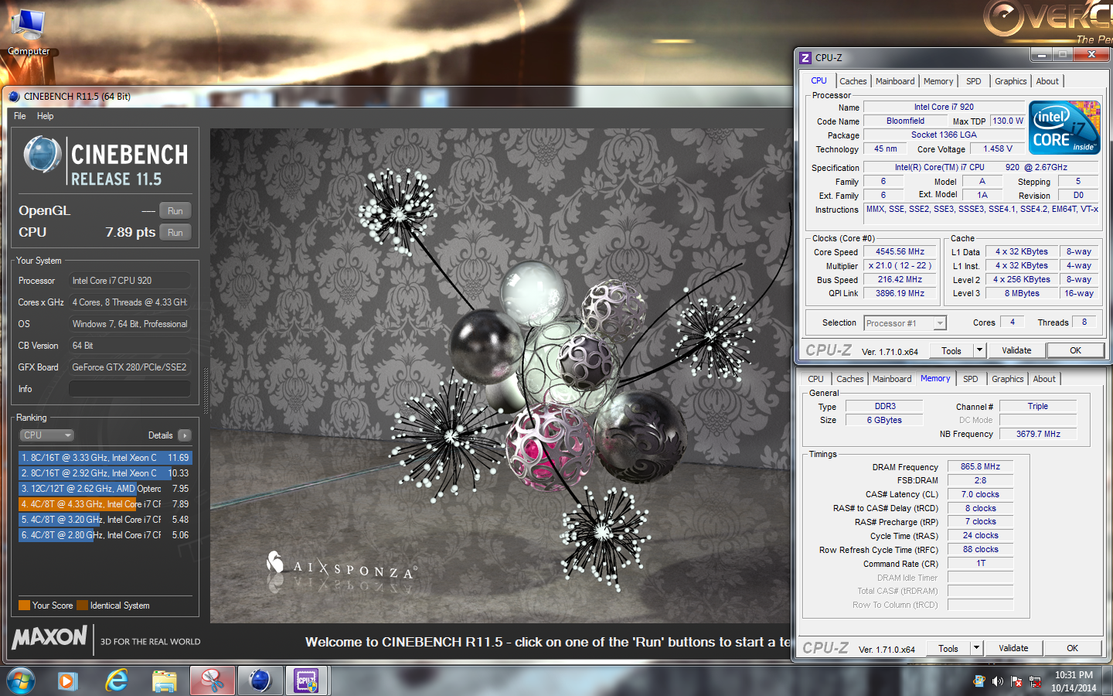
Task: Open Snipping Tool on taskbar
Action: (212, 681)
